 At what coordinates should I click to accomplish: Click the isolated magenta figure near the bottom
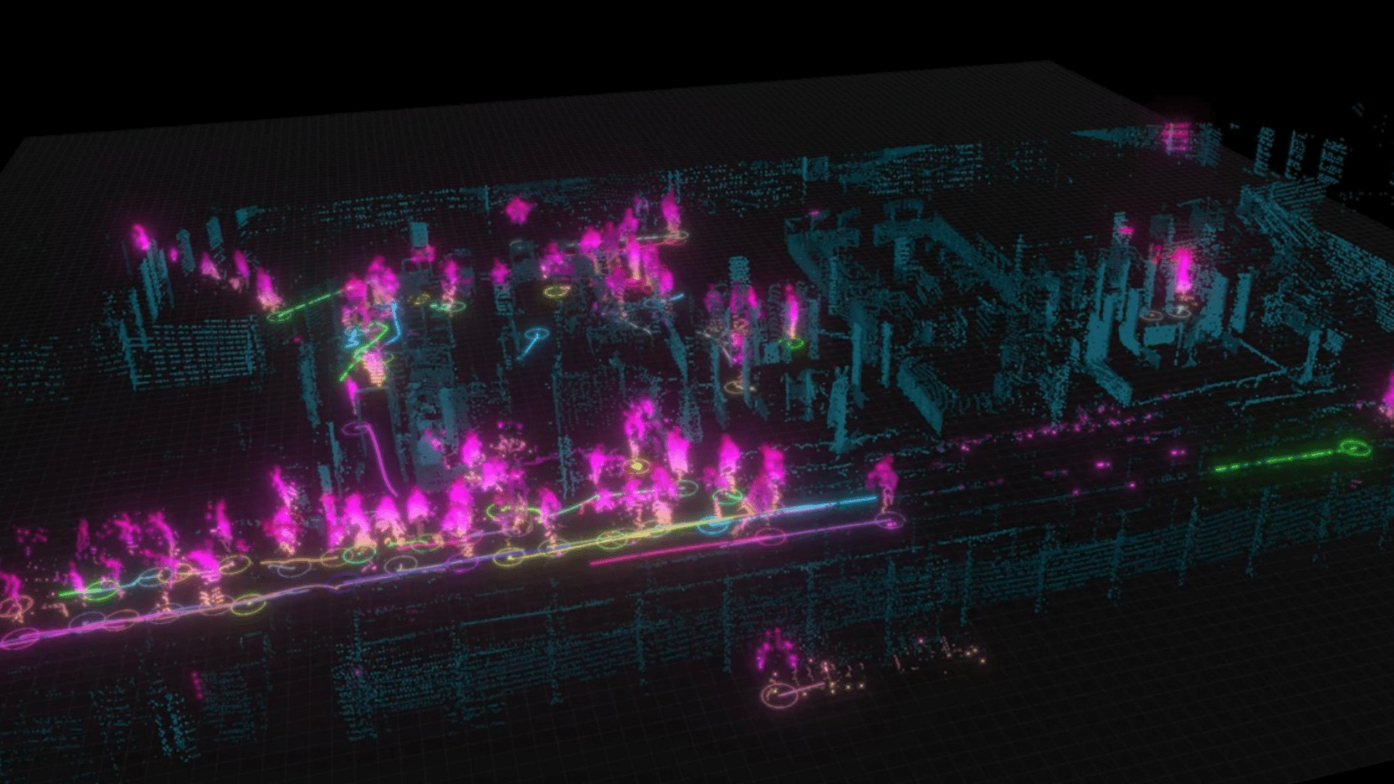[775, 650]
